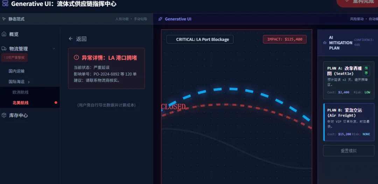This screenshot has height=184, width=378.
Task: Click the 概览 home icon
Action: pyautogui.click(x=4, y=34)
